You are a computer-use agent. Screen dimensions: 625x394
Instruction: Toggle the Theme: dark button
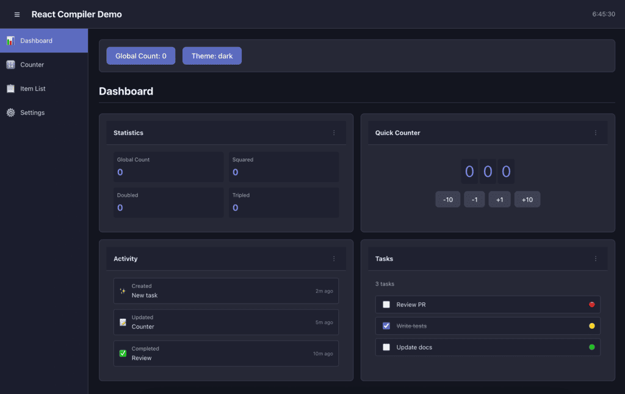pyautogui.click(x=212, y=56)
